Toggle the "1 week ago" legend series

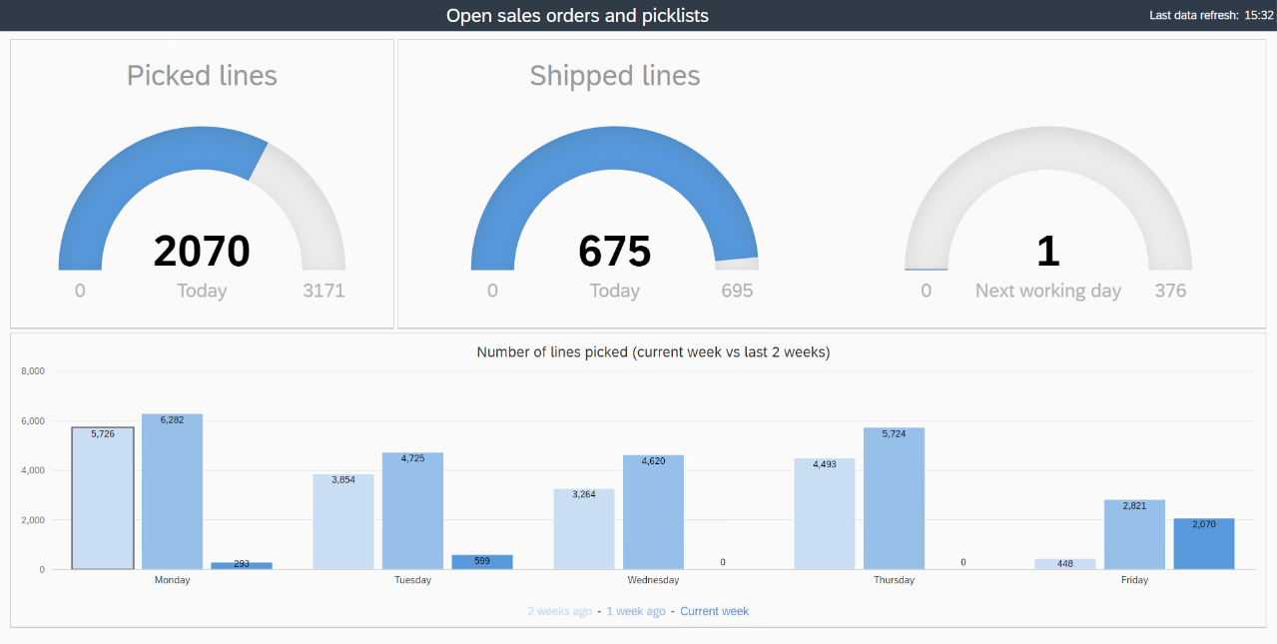point(637,611)
